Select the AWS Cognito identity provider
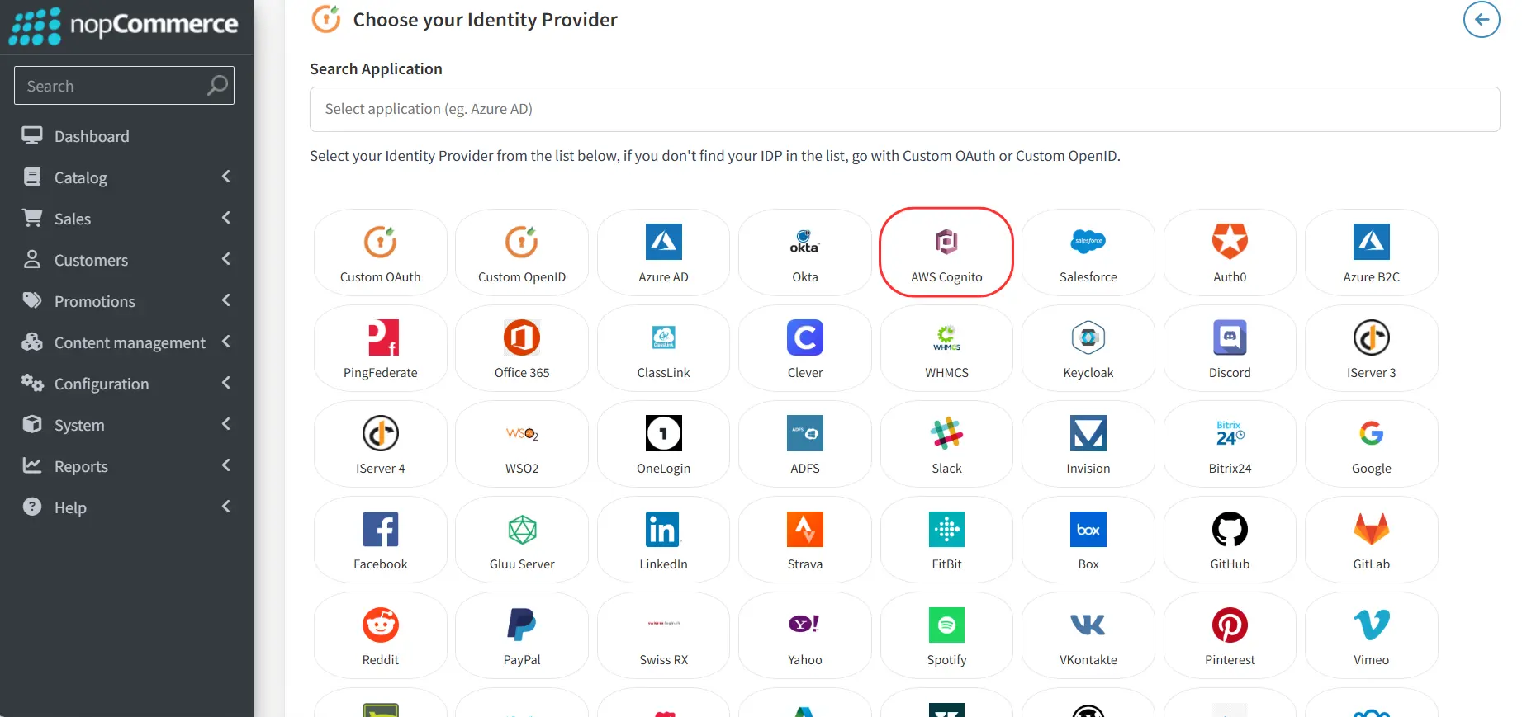Viewport: 1522px width, 717px height. (946, 252)
